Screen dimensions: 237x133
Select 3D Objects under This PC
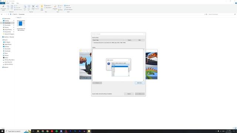point(7,42)
